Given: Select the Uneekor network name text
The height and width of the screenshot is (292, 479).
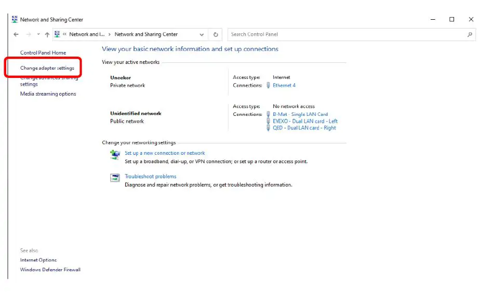Looking at the screenshot, I should pyautogui.click(x=121, y=77).
